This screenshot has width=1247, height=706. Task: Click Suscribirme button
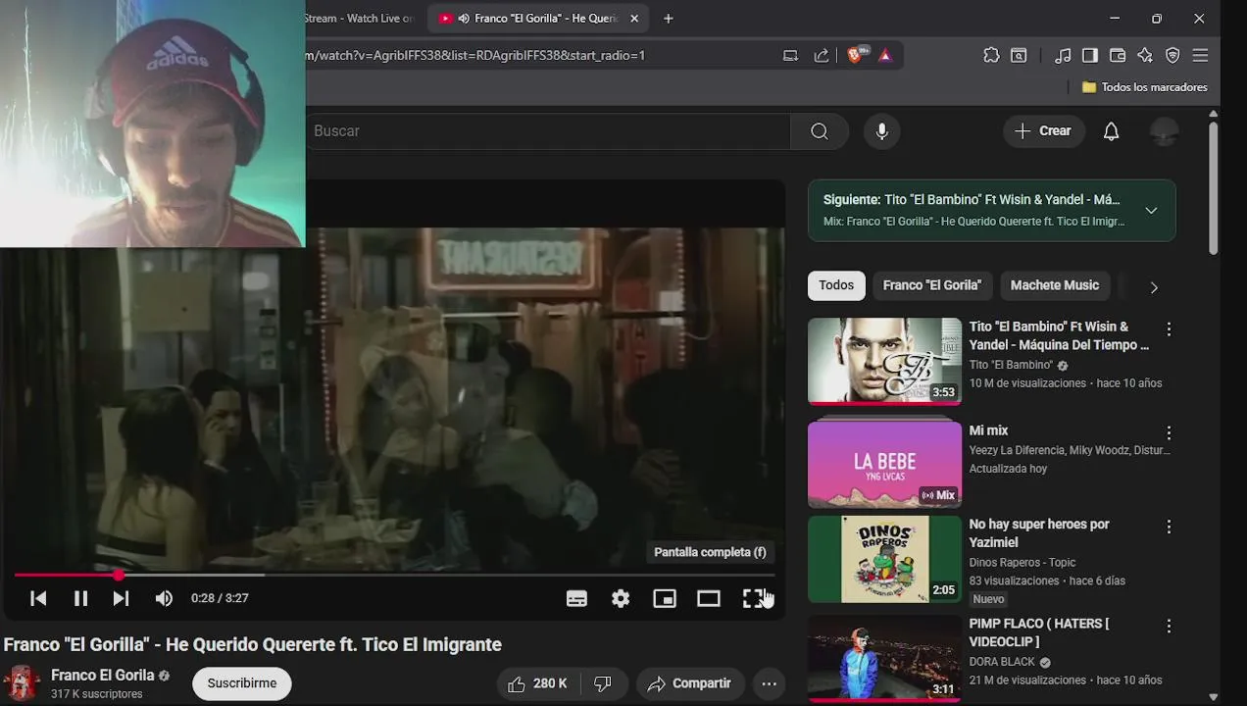pyautogui.click(x=242, y=683)
